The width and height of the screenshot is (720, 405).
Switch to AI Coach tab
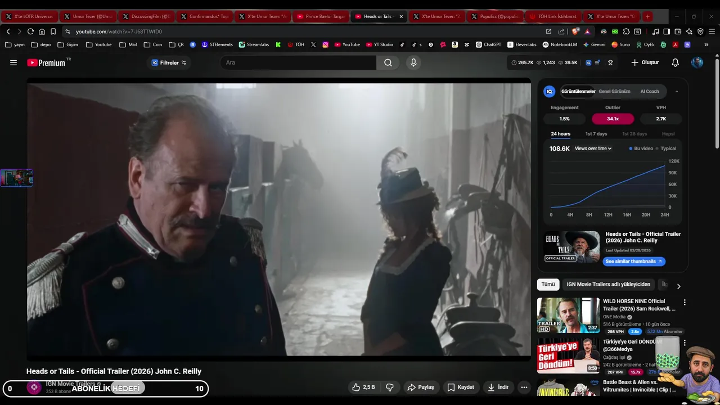[649, 91]
